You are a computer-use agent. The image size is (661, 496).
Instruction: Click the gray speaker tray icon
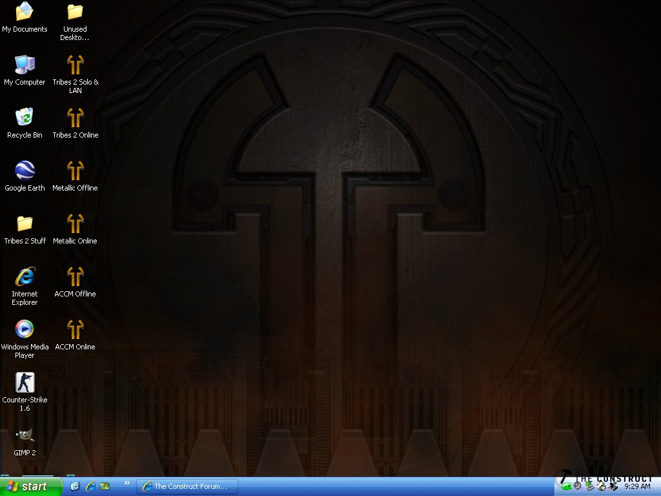578,487
